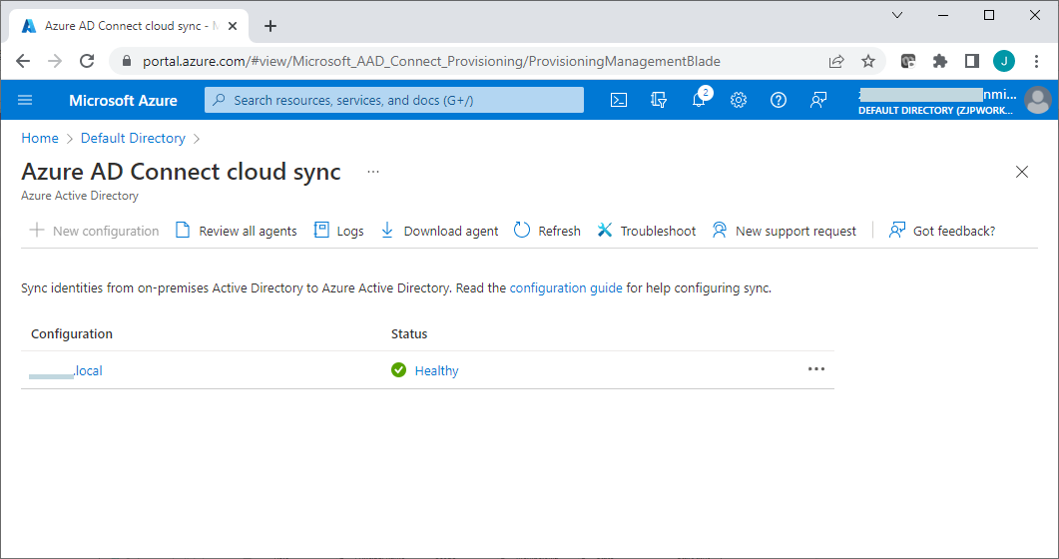
Task: Open Logs from the command bar
Action: tap(339, 231)
